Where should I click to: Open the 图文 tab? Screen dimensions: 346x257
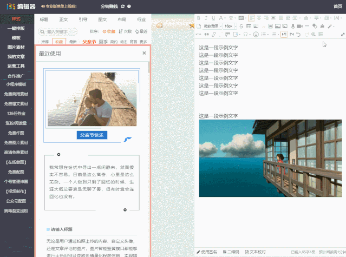click(102, 19)
